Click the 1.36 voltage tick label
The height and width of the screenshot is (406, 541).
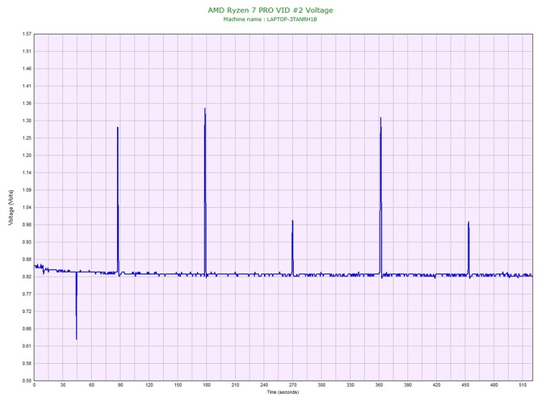coord(27,104)
